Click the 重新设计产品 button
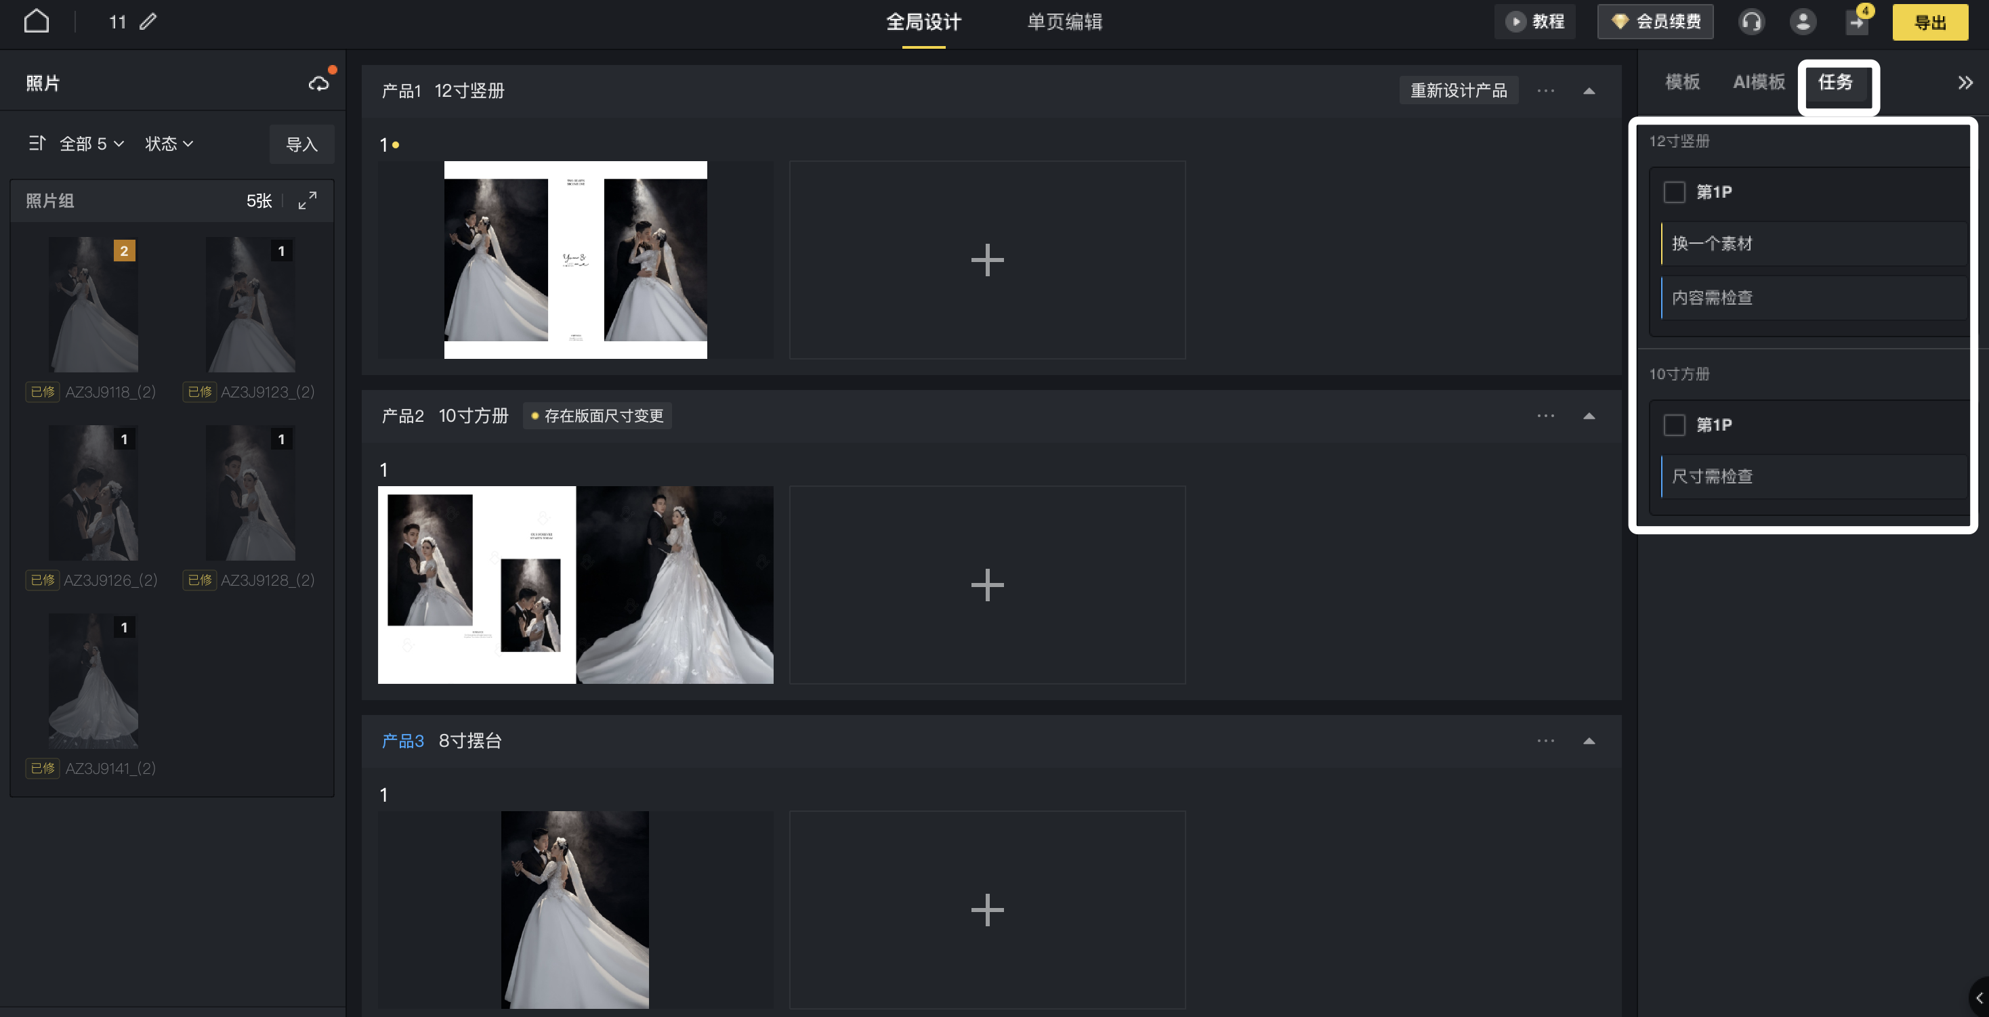This screenshot has height=1017, width=1989. (x=1458, y=91)
